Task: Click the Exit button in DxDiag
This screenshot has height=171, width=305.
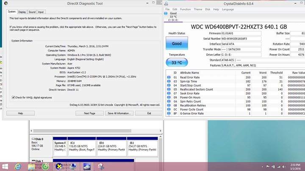Action: pyautogui.click(x=149, y=113)
